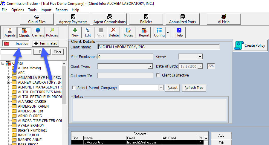Image resolution: width=269 pixels, height=145 pixels.
Task: Switch to the Agents view
Action: (x=10, y=32)
